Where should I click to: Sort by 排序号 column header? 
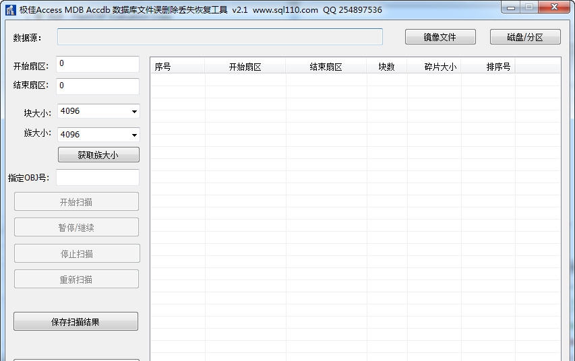pyautogui.click(x=488, y=67)
